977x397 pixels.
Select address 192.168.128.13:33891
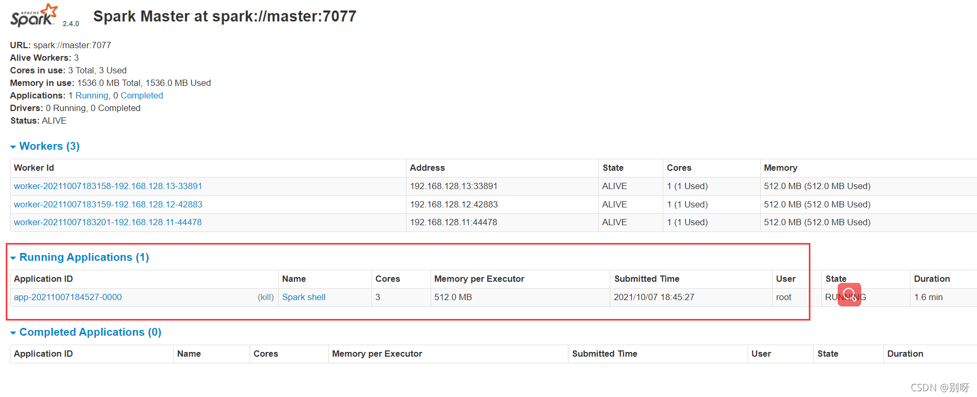pyautogui.click(x=454, y=186)
